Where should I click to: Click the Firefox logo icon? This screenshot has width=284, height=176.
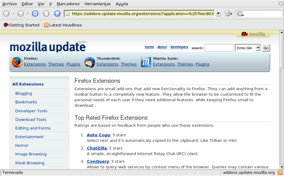(x=17, y=62)
